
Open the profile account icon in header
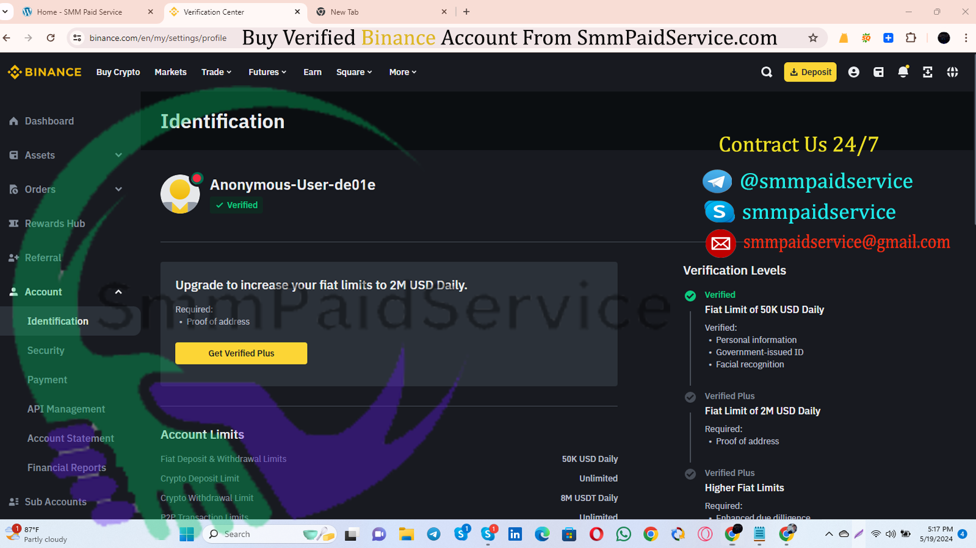tap(853, 72)
